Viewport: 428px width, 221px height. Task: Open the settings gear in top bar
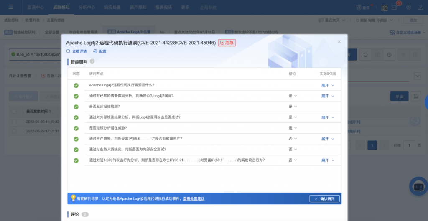tap(409, 8)
